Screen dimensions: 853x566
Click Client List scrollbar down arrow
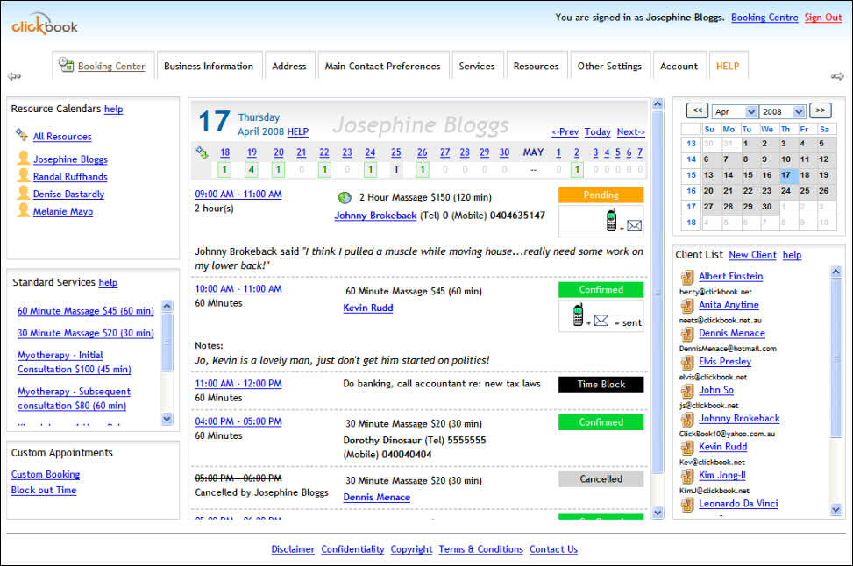[836, 509]
